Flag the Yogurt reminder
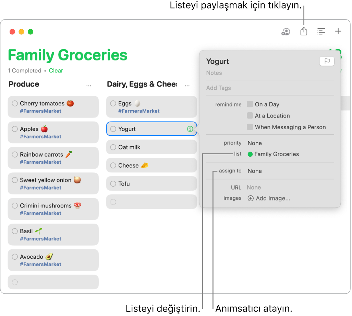The image size is (352, 316). pyautogui.click(x=327, y=61)
